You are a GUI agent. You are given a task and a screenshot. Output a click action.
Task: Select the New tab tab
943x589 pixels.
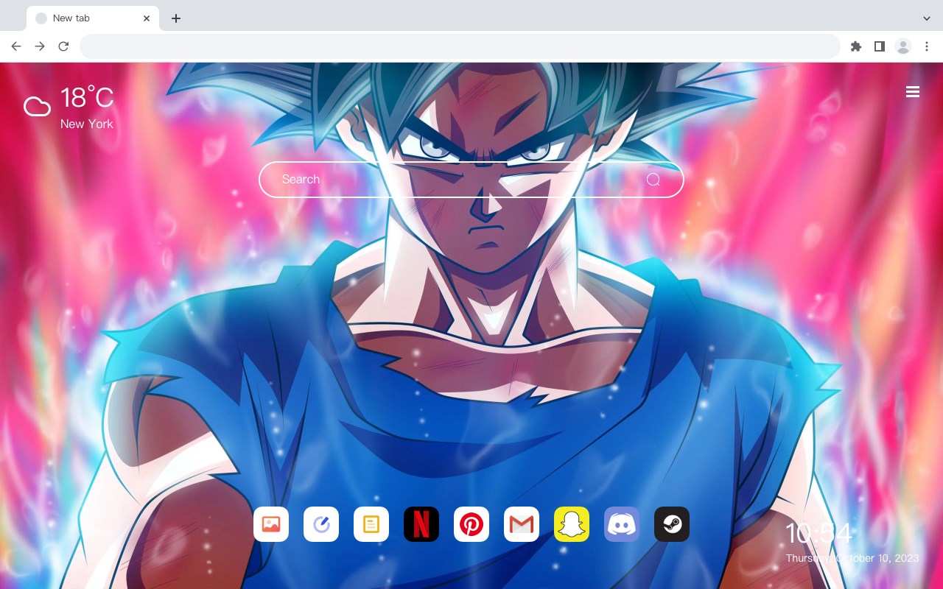coord(92,18)
